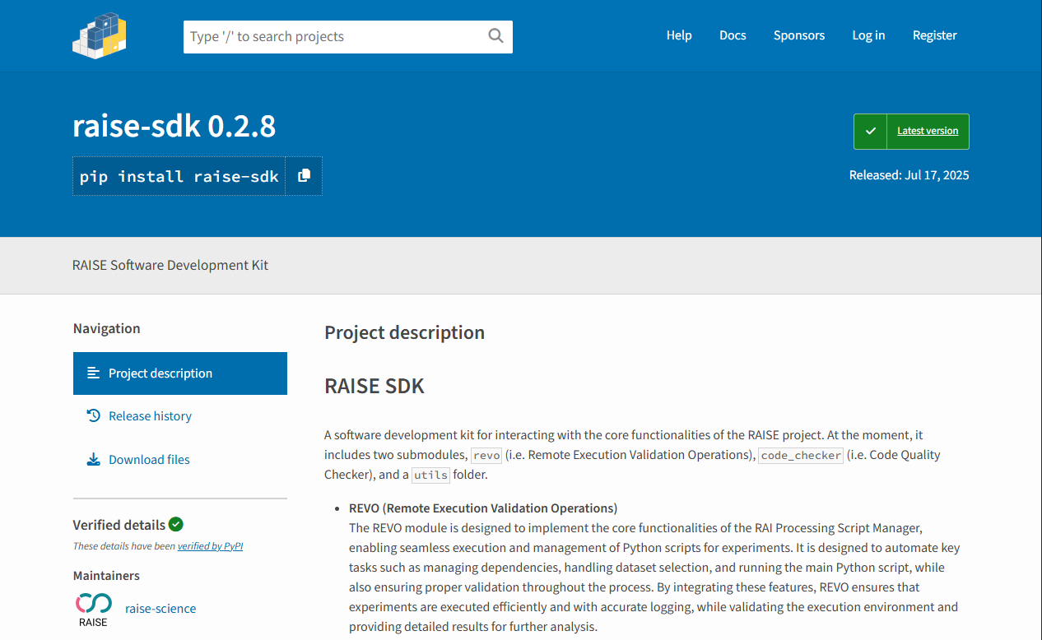Click the RAISE maintainer avatar logo
This screenshot has width=1042, height=640.
tap(94, 610)
